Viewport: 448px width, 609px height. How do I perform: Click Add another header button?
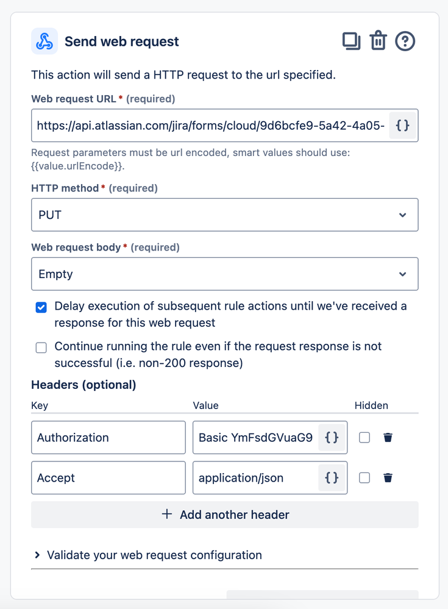pos(225,515)
